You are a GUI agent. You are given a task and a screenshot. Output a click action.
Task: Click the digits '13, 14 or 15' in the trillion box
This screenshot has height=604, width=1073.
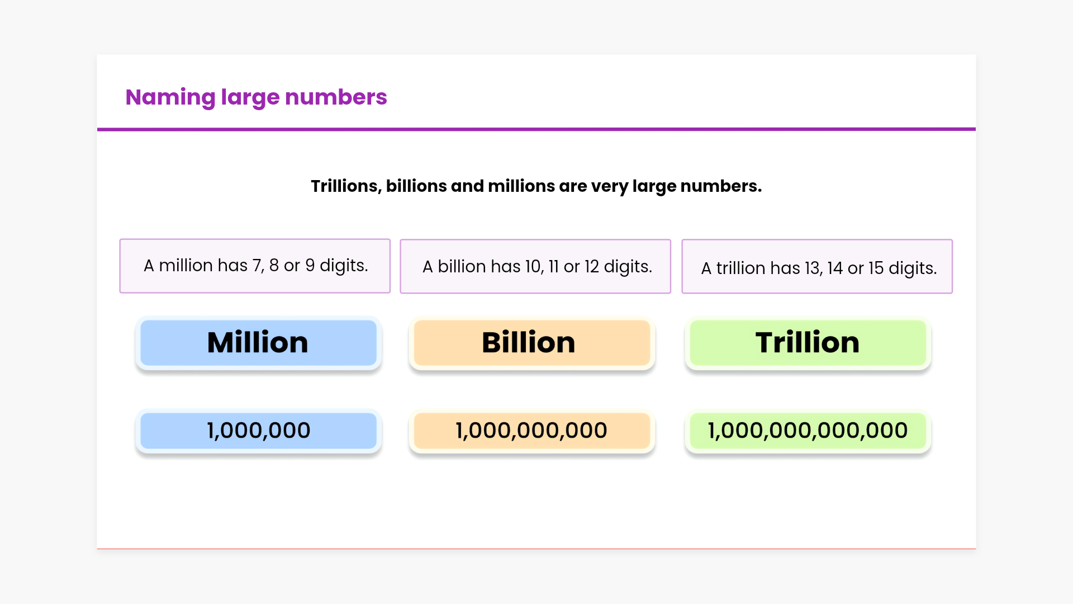[844, 268]
